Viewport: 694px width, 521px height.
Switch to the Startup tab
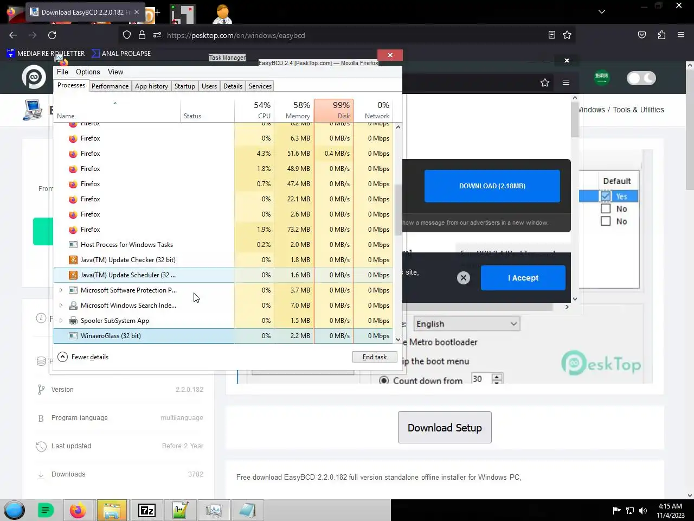[184, 86]
